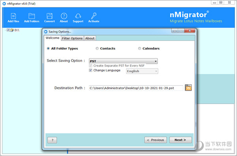Screen dimensions: 237x156
Task: Click the ? help button
Action: (x=52, y=140)
